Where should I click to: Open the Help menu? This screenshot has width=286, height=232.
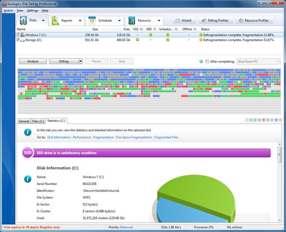[45, 11]
